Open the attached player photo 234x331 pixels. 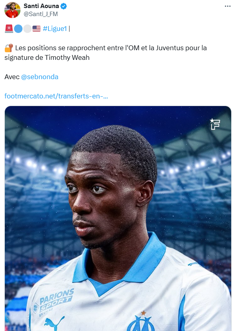118,219
